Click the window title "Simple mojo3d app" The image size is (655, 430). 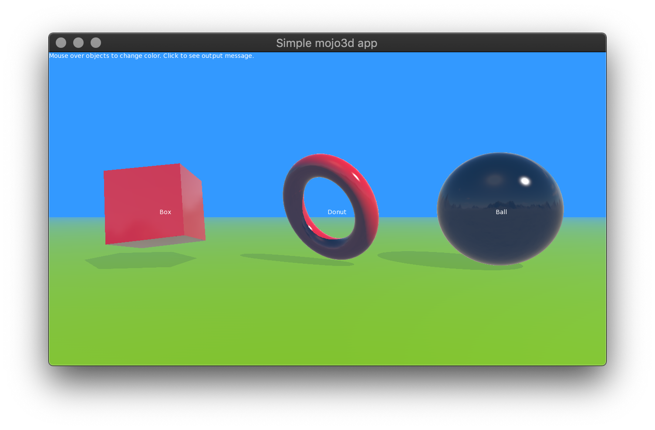point(327,43)
